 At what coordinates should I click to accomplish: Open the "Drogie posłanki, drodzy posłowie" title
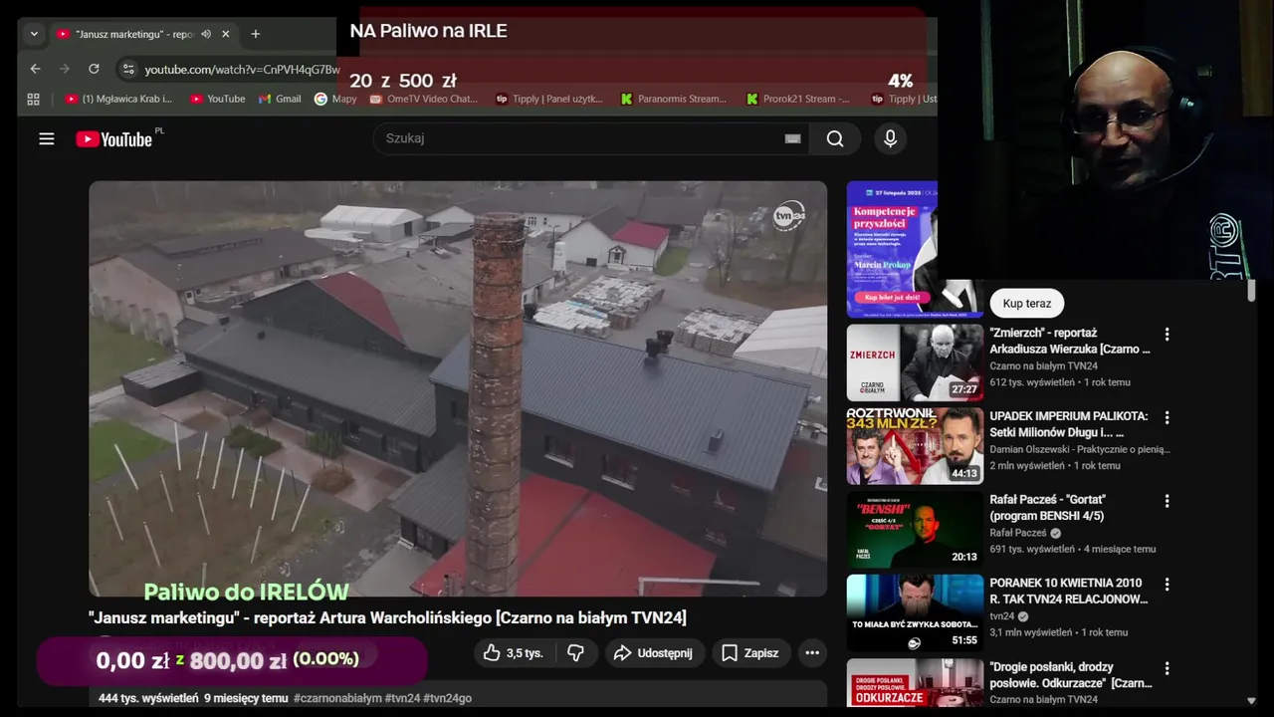pos(1071,675)
